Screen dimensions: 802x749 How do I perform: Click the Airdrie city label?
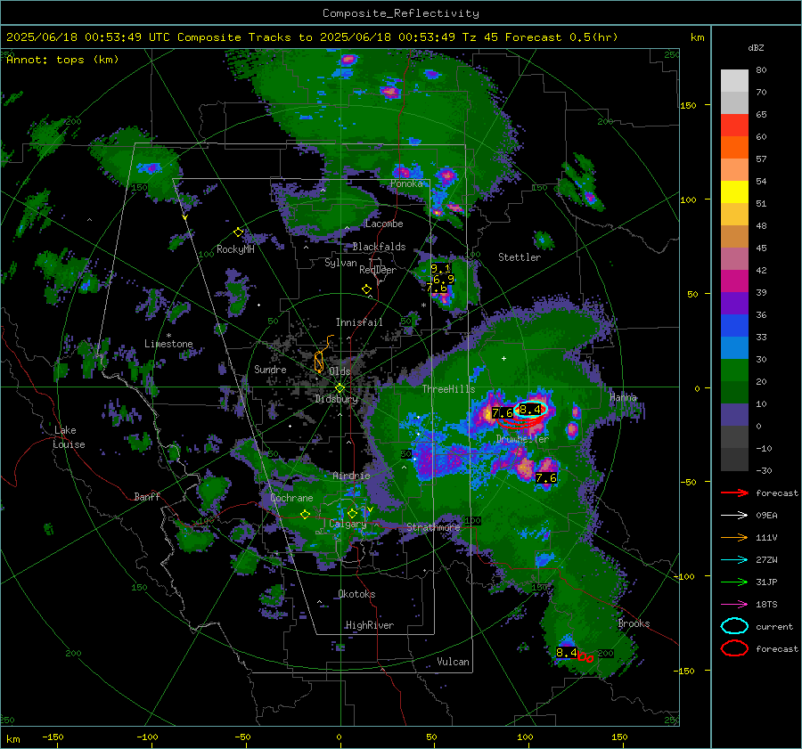(x=351, y=476)
